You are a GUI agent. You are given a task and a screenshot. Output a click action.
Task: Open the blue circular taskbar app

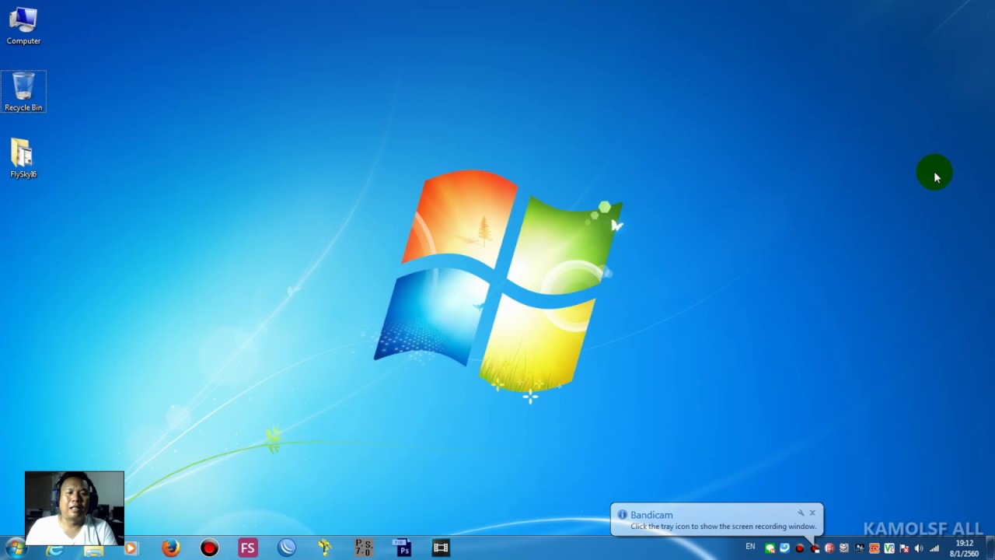coord(287,548)
